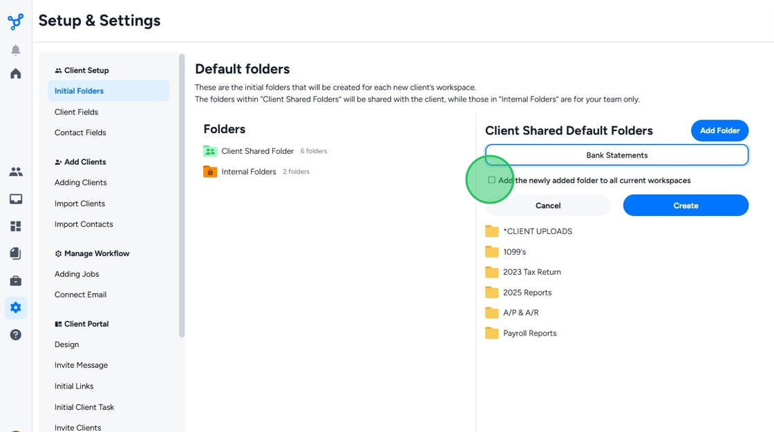Open the briefcase jobs icon in sidebar

(15, 281)
